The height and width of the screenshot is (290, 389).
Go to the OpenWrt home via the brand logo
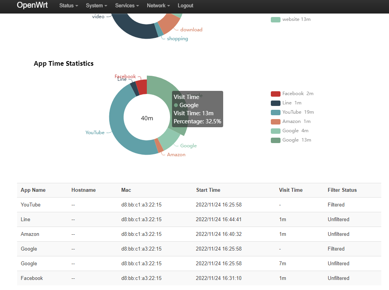(x=32, y=5)
